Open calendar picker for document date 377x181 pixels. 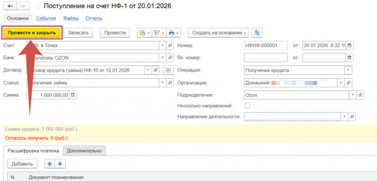(x=349, y=46)
